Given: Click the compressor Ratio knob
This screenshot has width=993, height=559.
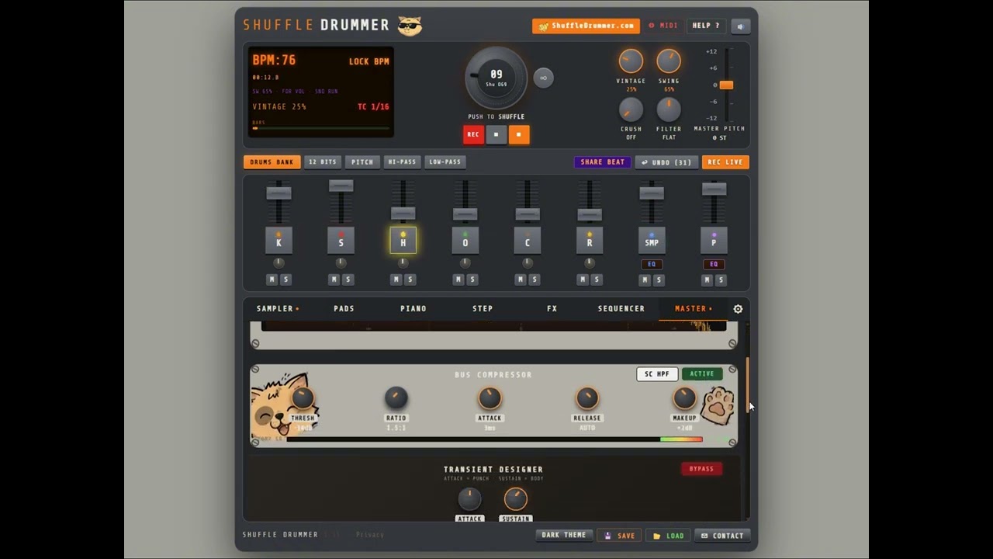Looking at the screenshot, I should tap(396, 398).
